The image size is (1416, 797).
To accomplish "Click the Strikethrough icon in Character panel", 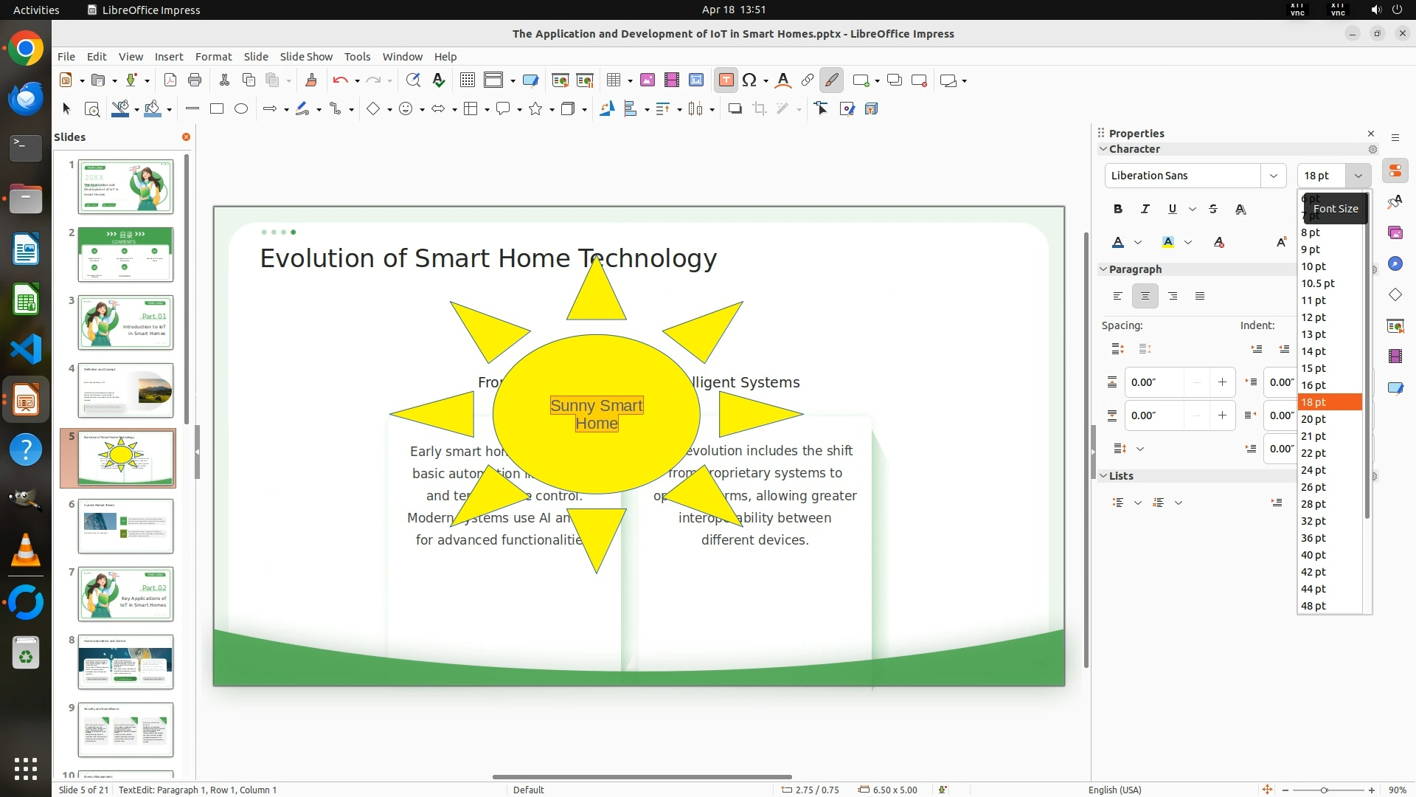I will tap(1213, 210).
